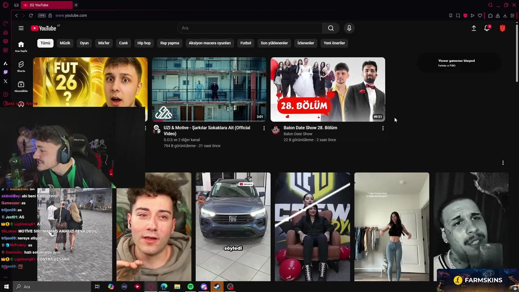Take a snapshot with capture icon

point(458,15)
